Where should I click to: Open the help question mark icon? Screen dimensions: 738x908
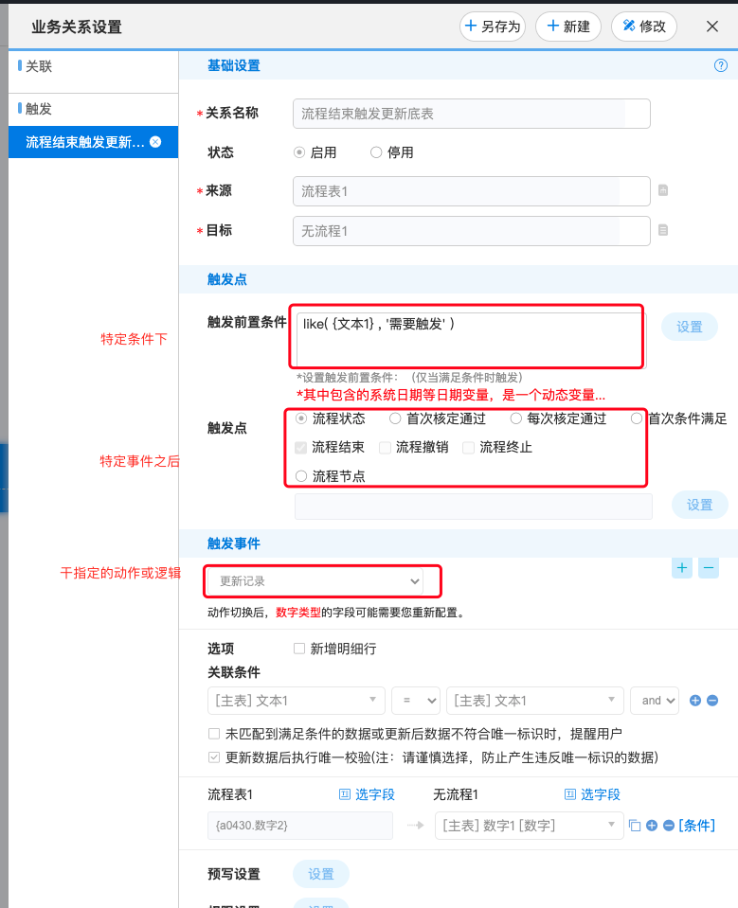point(721,65)
